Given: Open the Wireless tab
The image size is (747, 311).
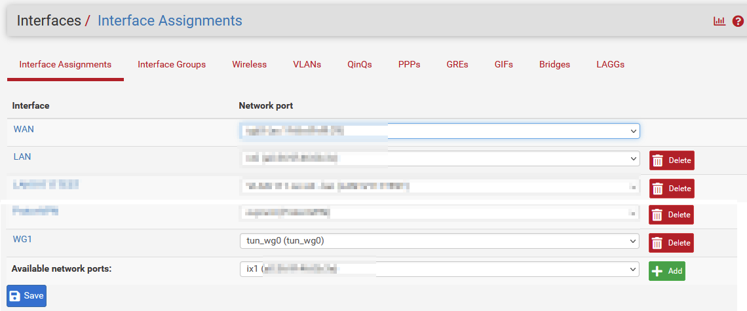Looking at the screenshot, I should pyautogui.click(x=249, y=65).
